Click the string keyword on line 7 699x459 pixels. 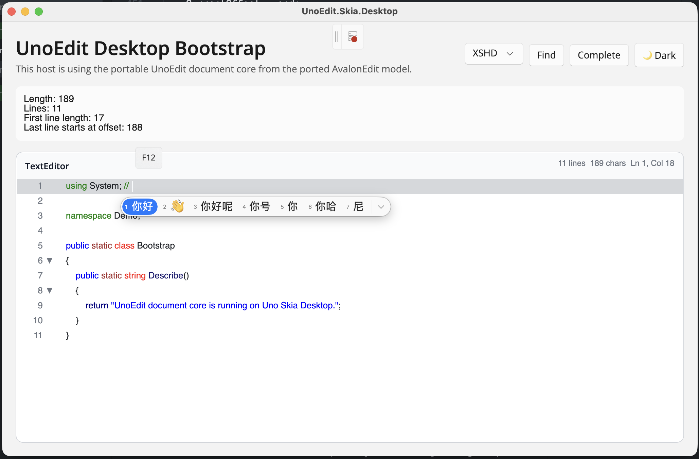pyautogui.click(x=135, y=276)
